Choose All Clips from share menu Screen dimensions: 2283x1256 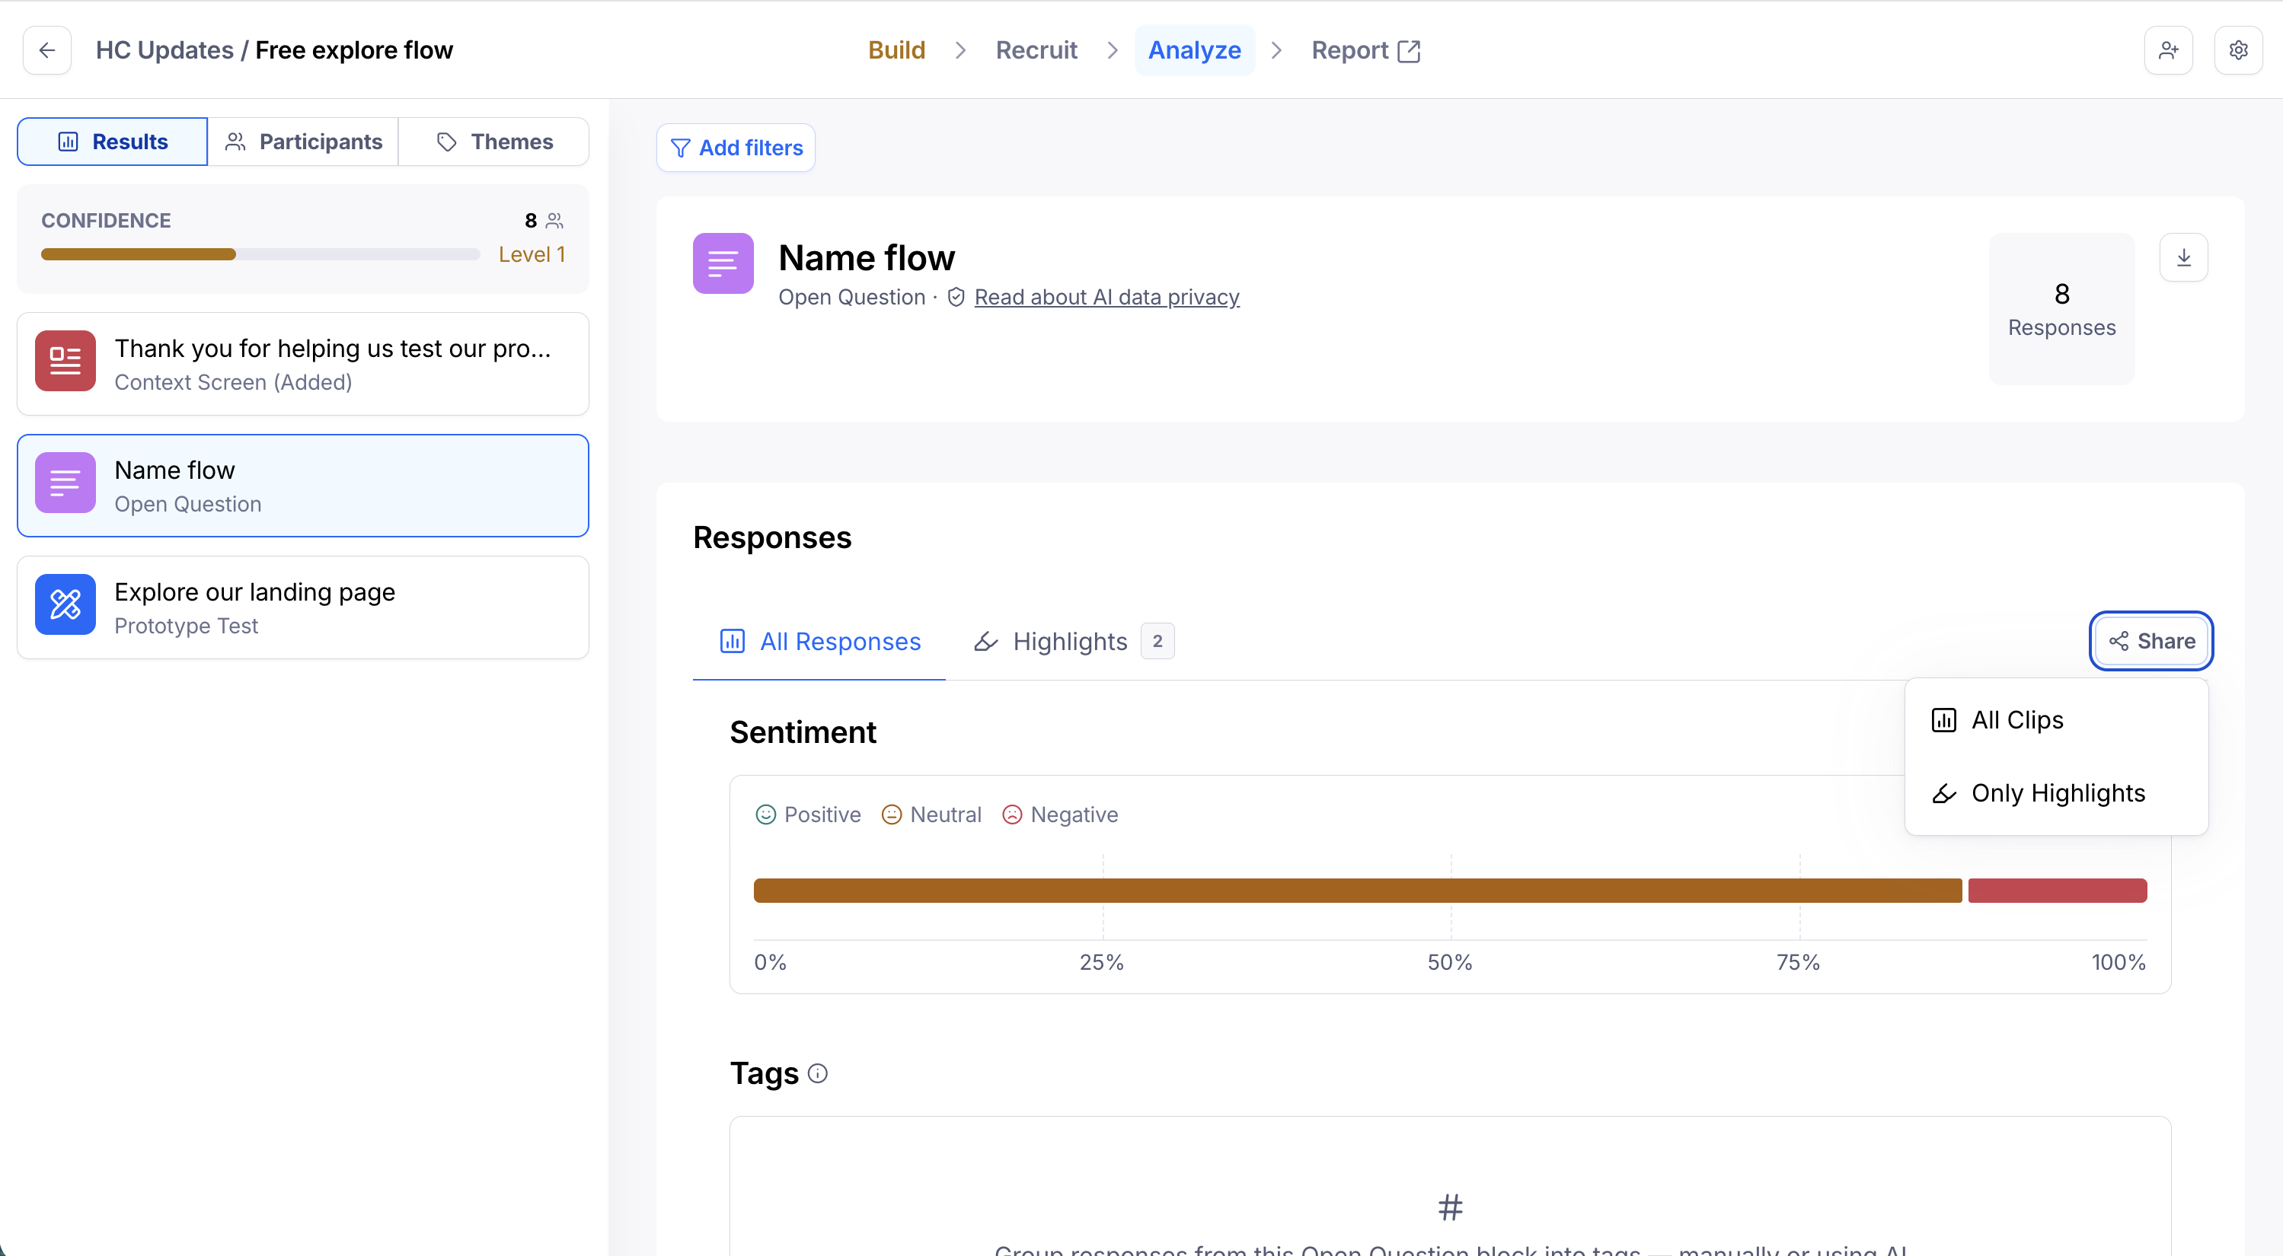pos(2056,720)
